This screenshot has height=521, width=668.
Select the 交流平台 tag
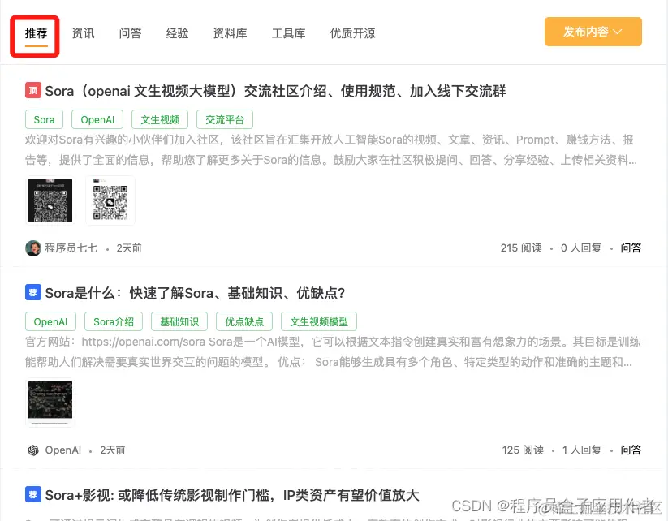pyautogui.click(x=225, y=120)
